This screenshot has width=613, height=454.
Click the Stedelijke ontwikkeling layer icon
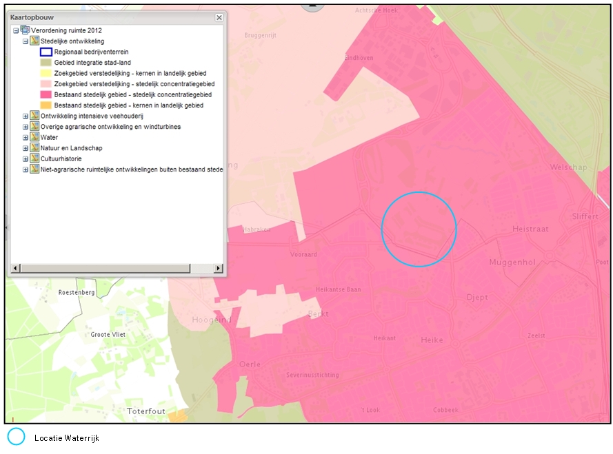tap(35, 41)
